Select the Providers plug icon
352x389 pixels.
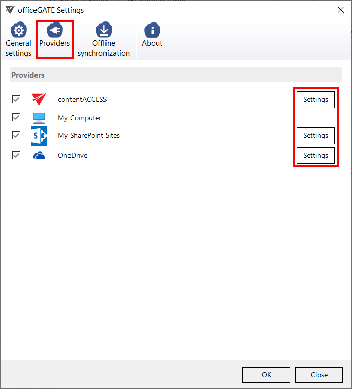point(55,30)
